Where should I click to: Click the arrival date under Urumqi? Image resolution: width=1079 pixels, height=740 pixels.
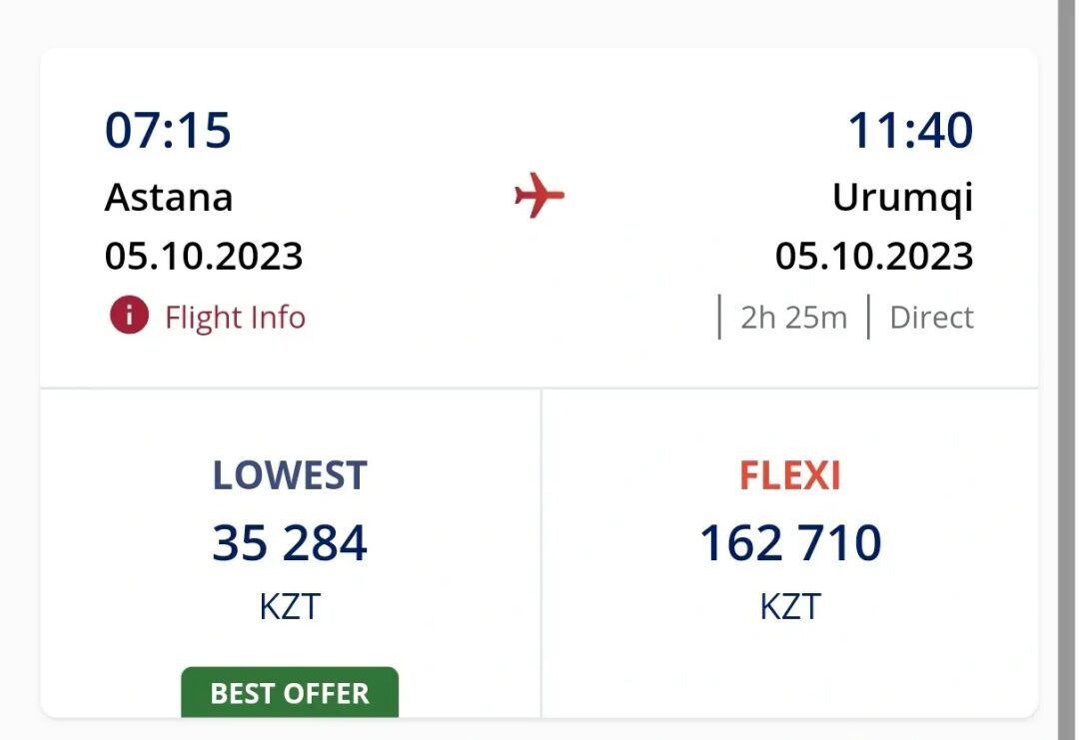874,257
